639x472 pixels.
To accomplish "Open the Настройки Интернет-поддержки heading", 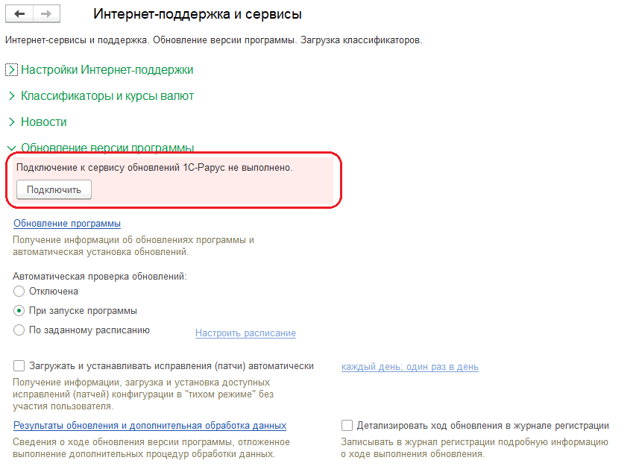I will tap(107, 69).
